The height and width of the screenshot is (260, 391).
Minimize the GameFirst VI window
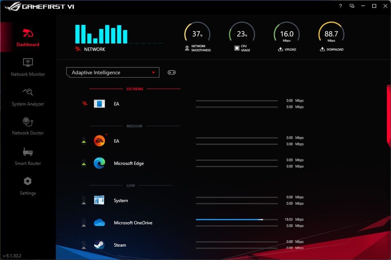coord(363,6)
